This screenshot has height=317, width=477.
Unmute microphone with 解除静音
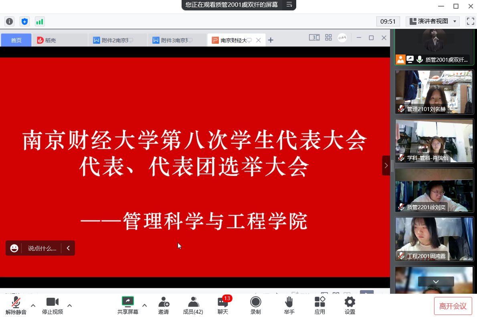pos(16,305)
